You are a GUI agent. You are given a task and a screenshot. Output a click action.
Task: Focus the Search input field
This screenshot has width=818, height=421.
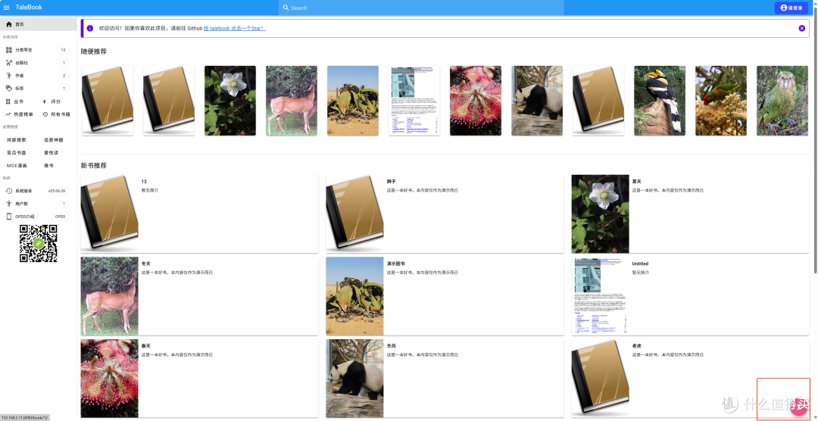(422, 8)
